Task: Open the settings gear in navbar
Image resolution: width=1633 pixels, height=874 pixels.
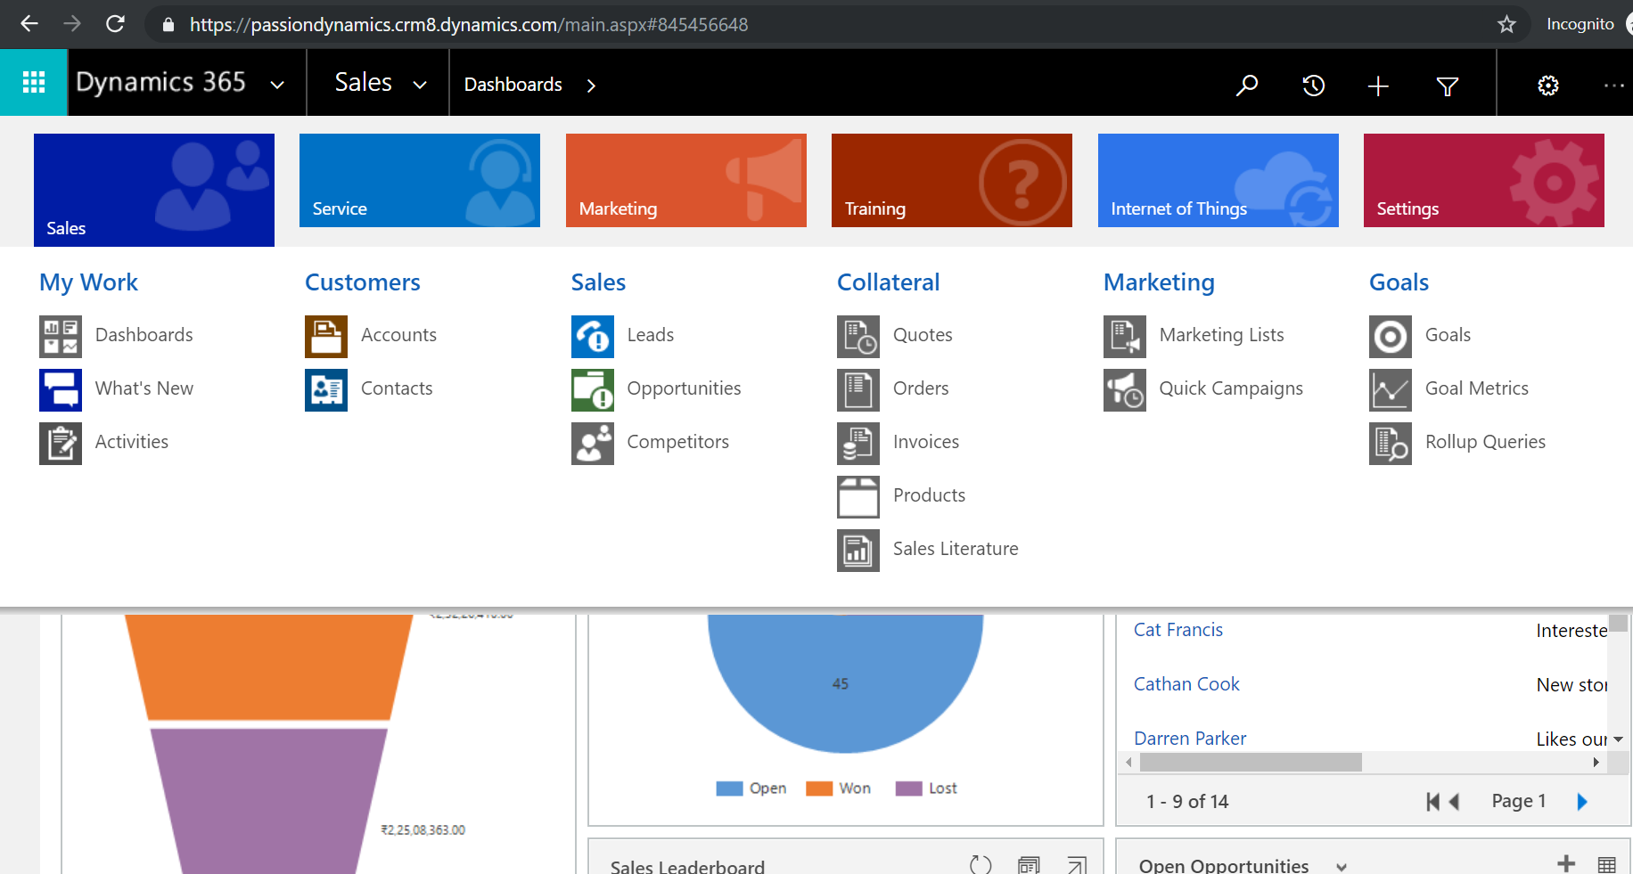Action: 1548,86
